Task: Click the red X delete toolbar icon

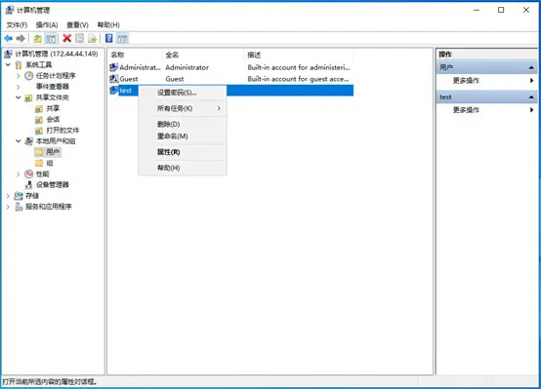Action: click(67, 39)
